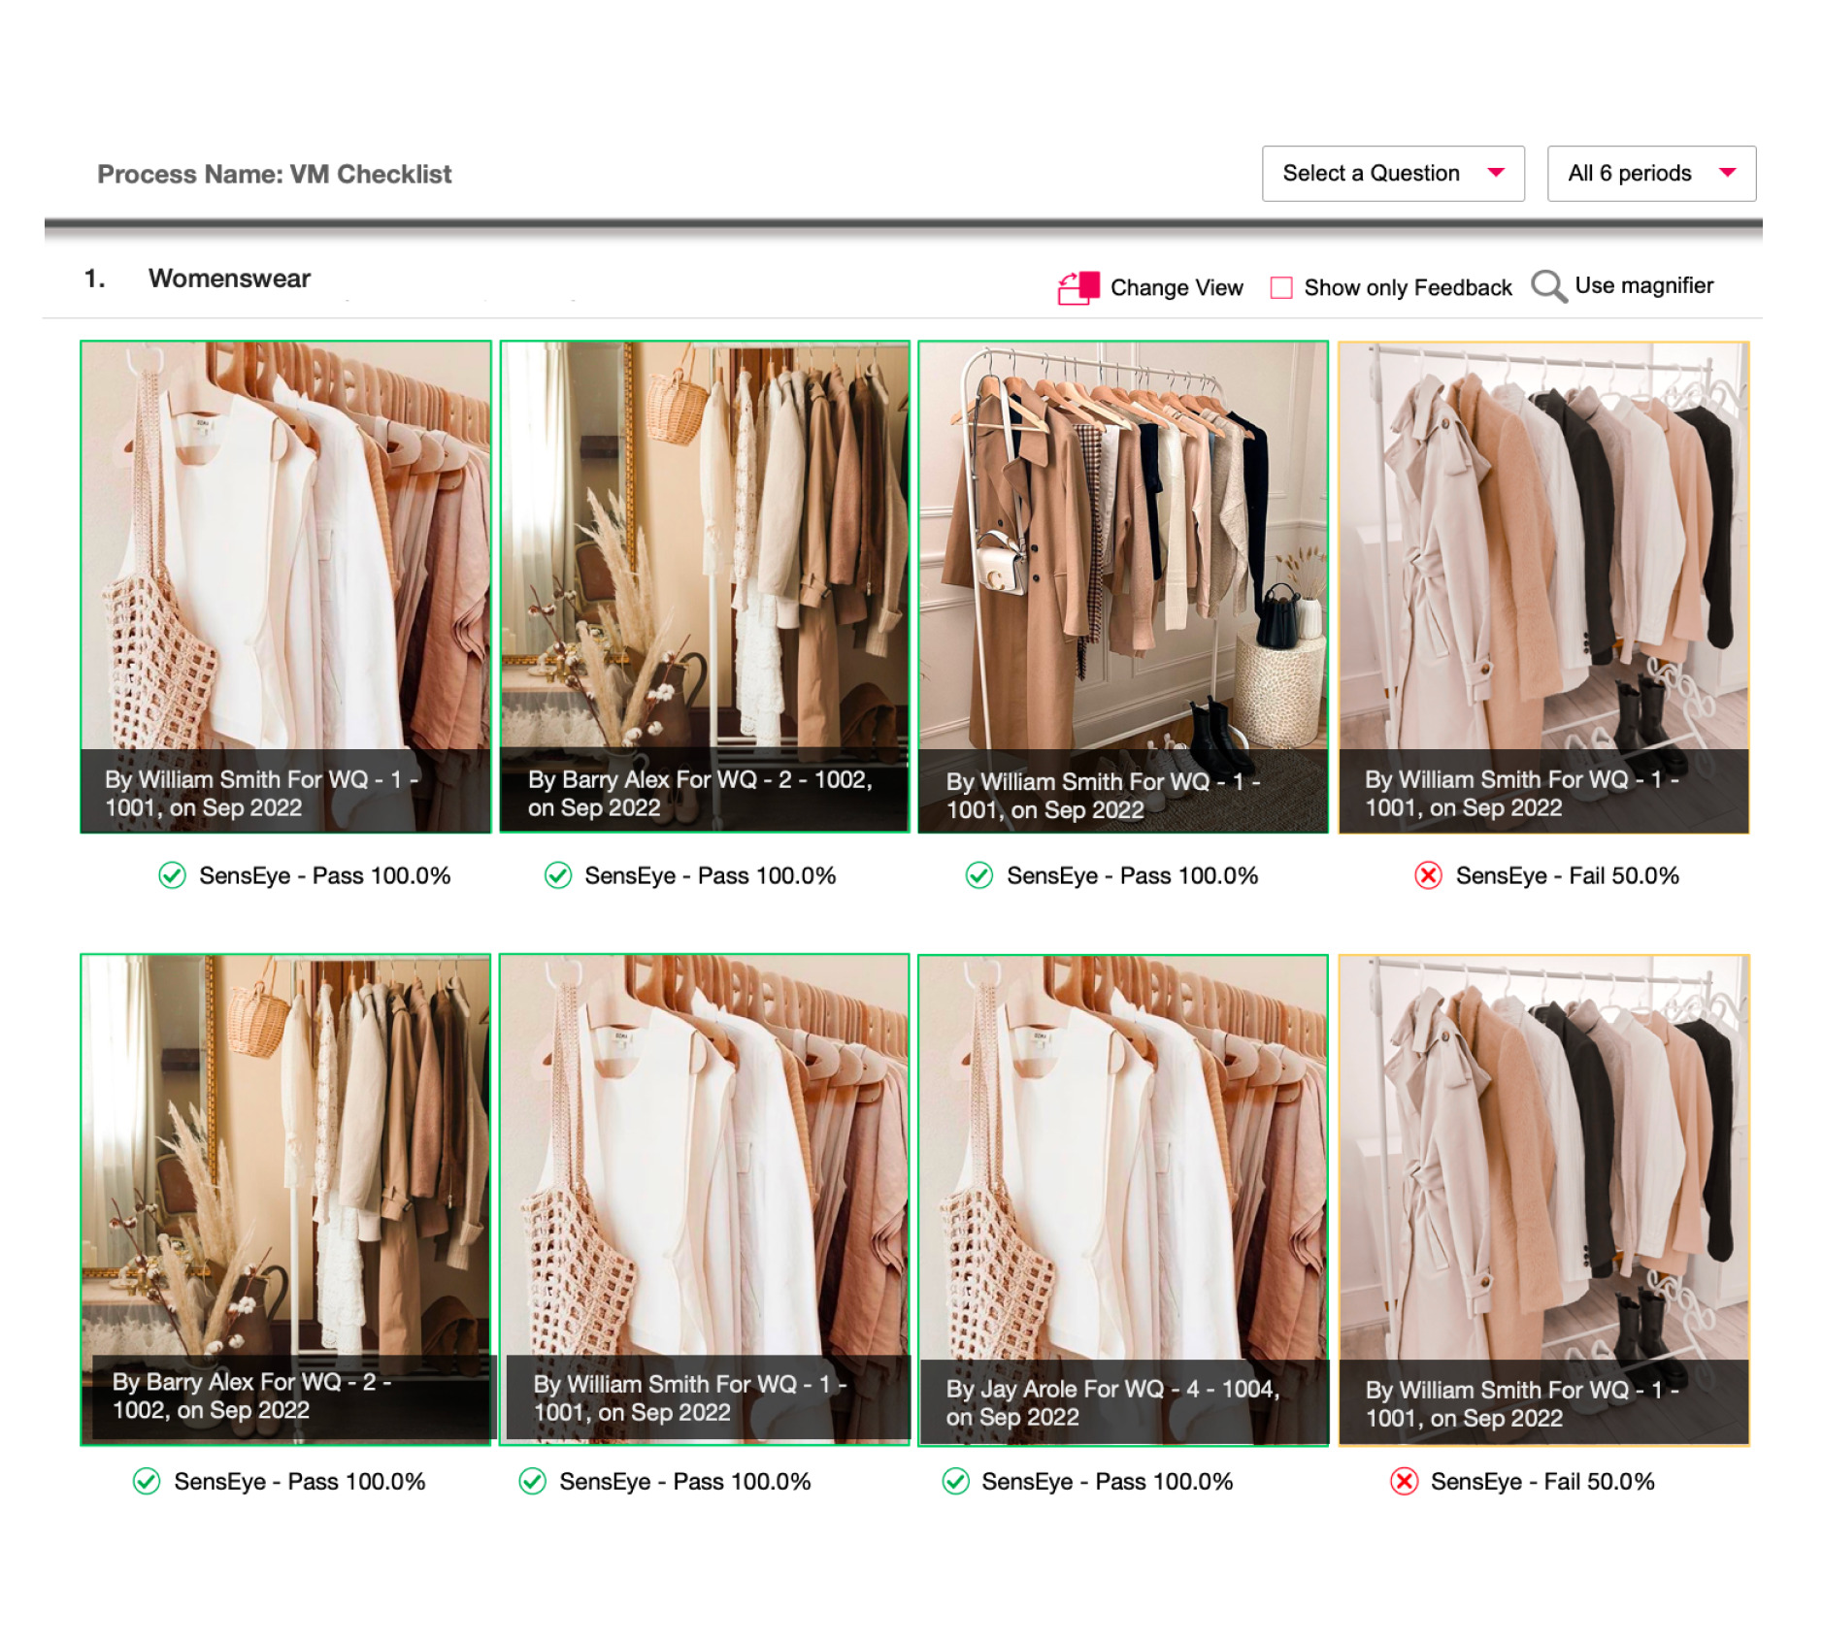The width and height of the screenshot is (1823, 1642).
Task: Enable the Show only Feedback checkbox
Action: click(1281, 287)
